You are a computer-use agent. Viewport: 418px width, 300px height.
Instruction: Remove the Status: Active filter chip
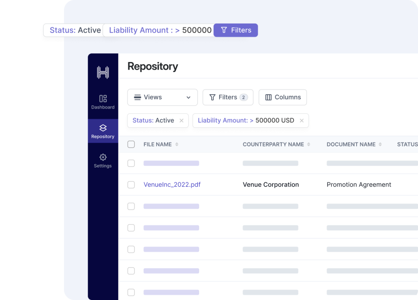point(181,120)
